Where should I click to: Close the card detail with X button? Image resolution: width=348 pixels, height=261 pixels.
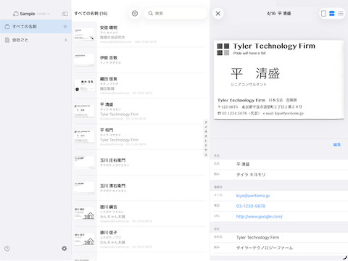pos(218,13)
